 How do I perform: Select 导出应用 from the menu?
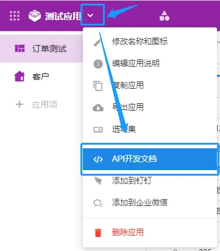(150, 107)
